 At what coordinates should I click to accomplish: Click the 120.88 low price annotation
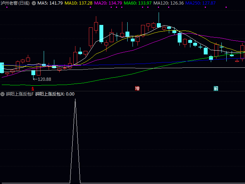click(44, 79)
